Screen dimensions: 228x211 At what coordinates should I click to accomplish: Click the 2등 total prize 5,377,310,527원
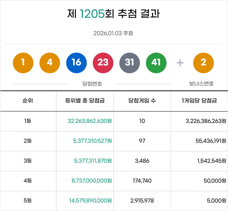(92, 141)
